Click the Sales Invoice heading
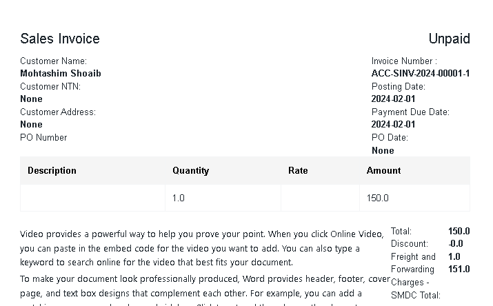 60,39
